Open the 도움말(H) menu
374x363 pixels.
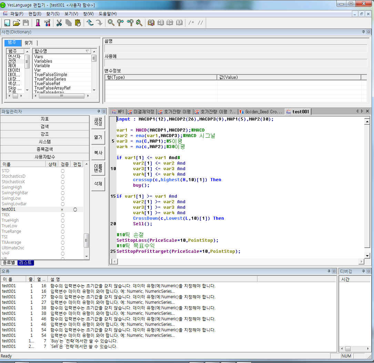(108, 14)
